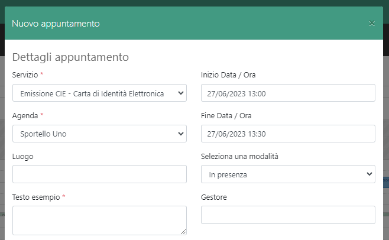Focus the Gestore input field
This screenshot has width=389, height=240.
pos(288,215)
